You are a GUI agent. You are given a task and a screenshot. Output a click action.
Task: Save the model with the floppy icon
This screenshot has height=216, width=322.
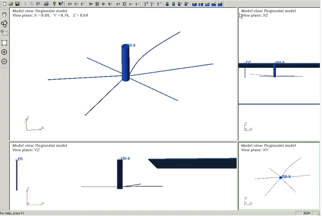coord(17,4)
